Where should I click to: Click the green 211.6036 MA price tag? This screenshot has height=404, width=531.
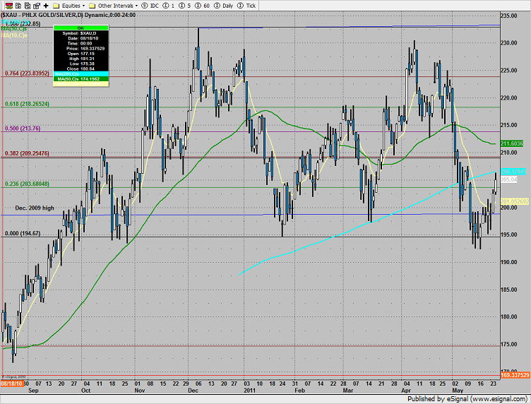pyautogui.click(x=512, y=143)
